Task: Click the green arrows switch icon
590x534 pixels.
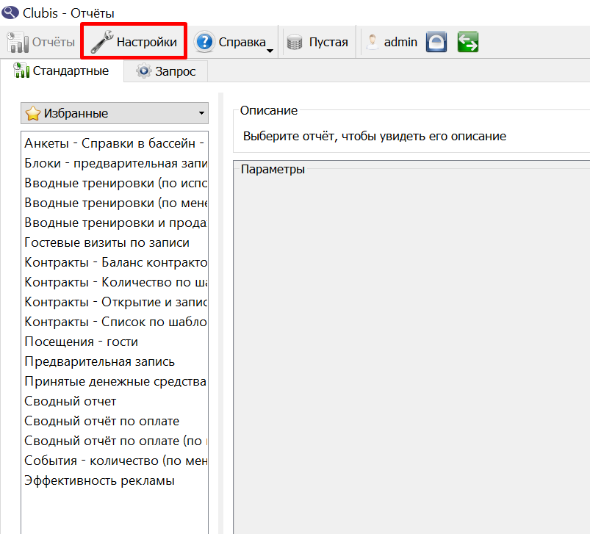Action: click(x=468, y=42)
